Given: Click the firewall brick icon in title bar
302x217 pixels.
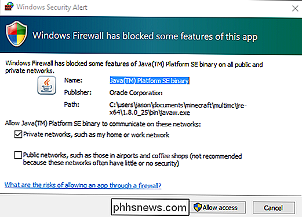Looking at the screenshot, I should [9, 6].
